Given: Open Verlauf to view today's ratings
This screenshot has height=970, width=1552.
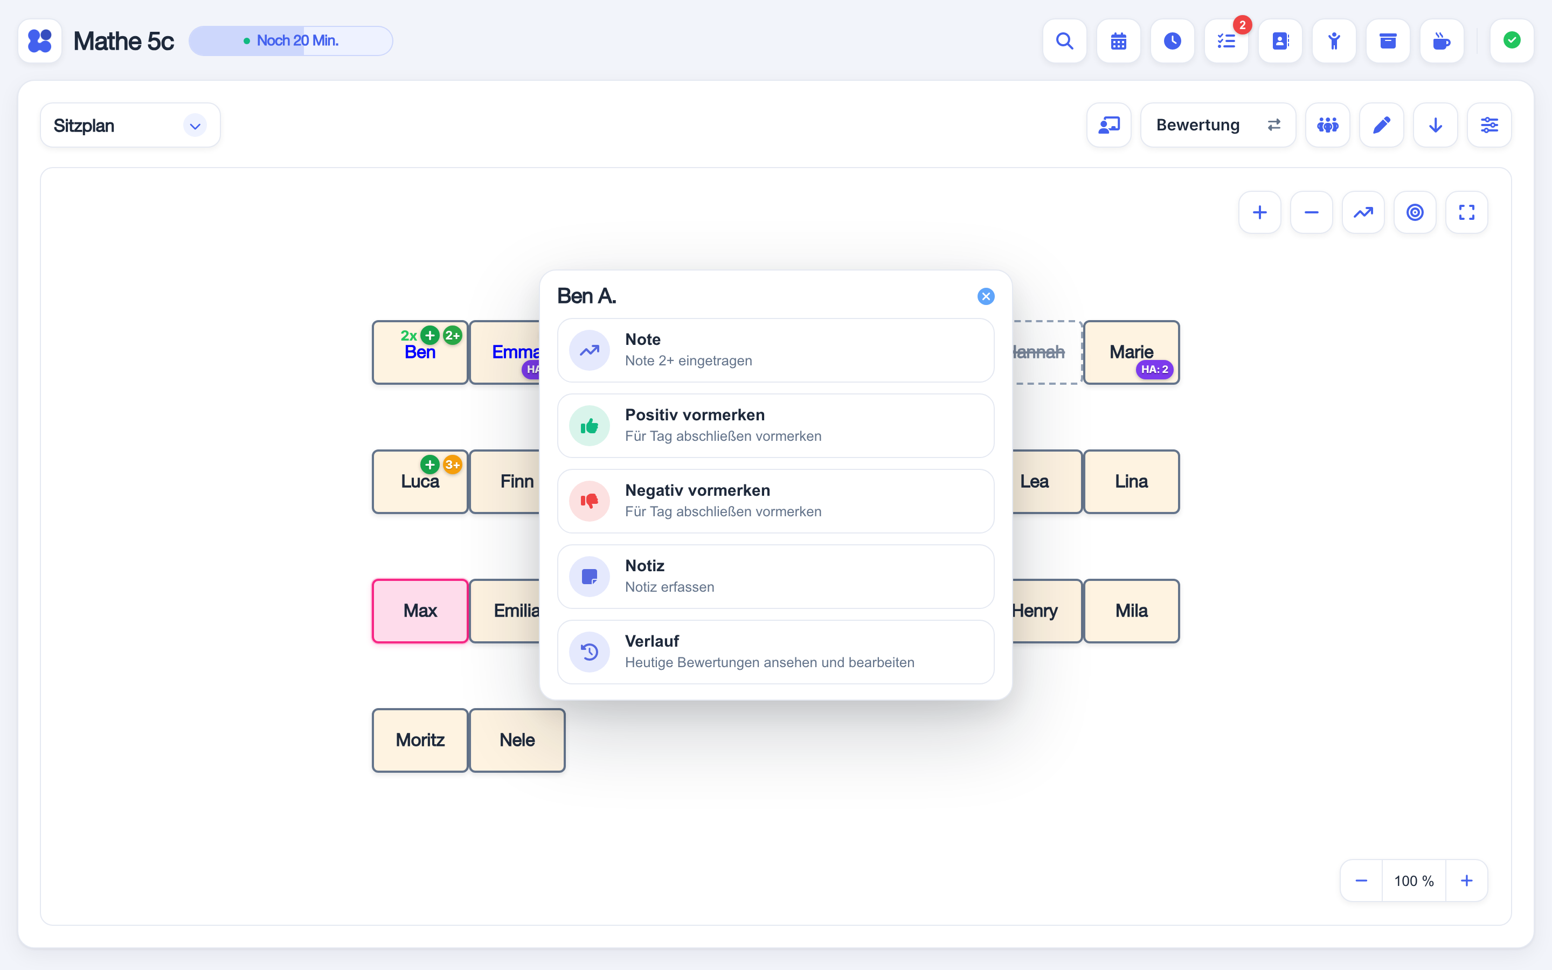Looking at the screenshot, I should point(776,652).
